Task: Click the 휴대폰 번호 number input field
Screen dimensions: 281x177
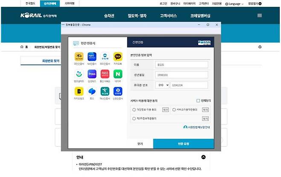Action: coord(189,85)
